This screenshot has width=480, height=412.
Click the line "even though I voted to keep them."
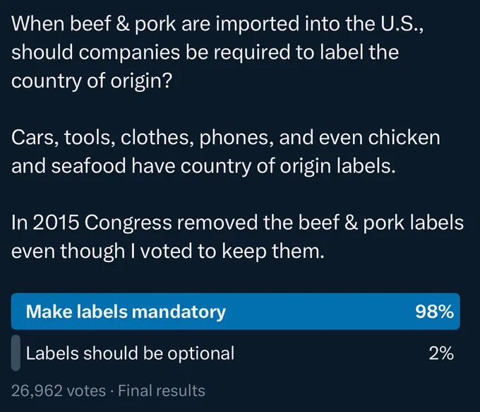[x=168, y=252]
